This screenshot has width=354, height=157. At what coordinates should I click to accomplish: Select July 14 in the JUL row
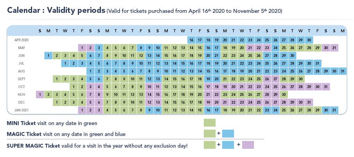coord(174,63)
